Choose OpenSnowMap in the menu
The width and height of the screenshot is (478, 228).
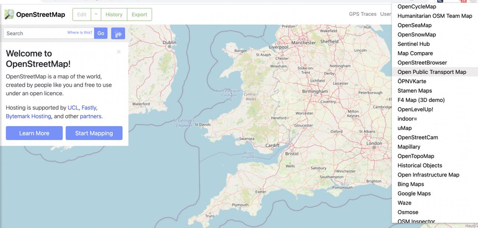coord(435,35)
